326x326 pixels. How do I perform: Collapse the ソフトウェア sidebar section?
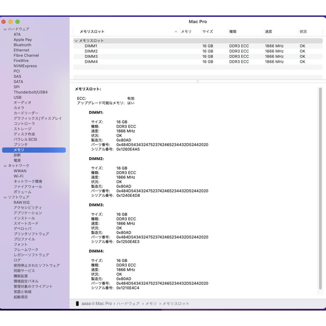point(5,197)
